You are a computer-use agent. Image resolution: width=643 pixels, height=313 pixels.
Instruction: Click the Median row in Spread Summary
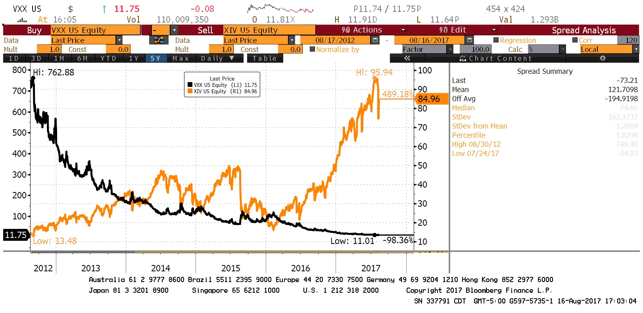[x=545, y=108]
